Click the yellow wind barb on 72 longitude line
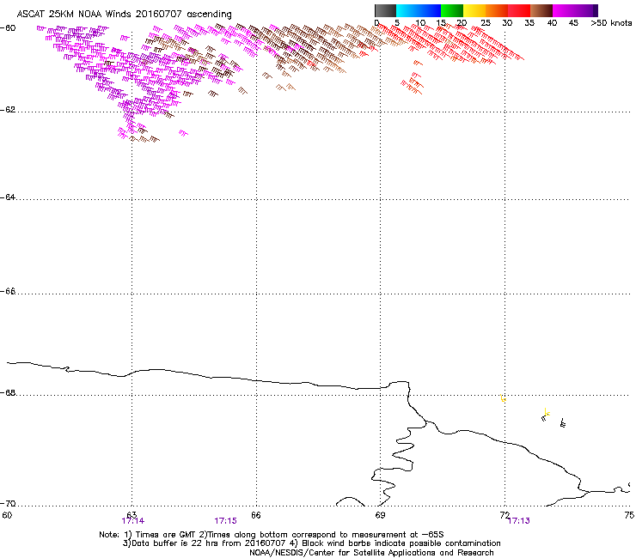636x558 pixels. tap(503, 398)
